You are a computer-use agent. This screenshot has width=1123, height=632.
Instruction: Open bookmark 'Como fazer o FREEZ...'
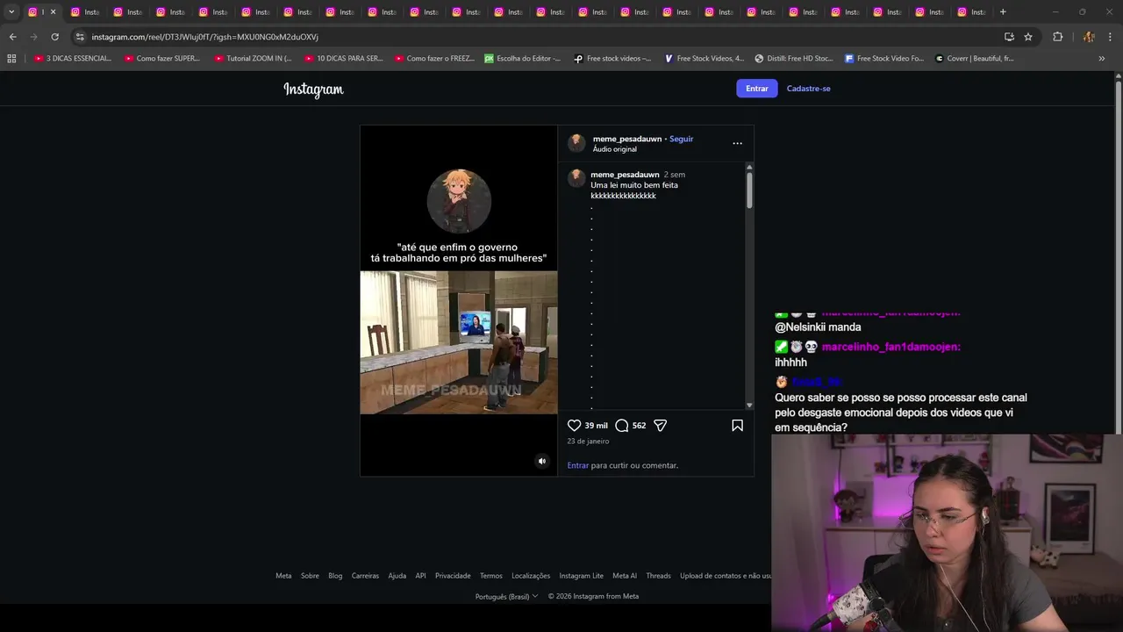(434, 59)
